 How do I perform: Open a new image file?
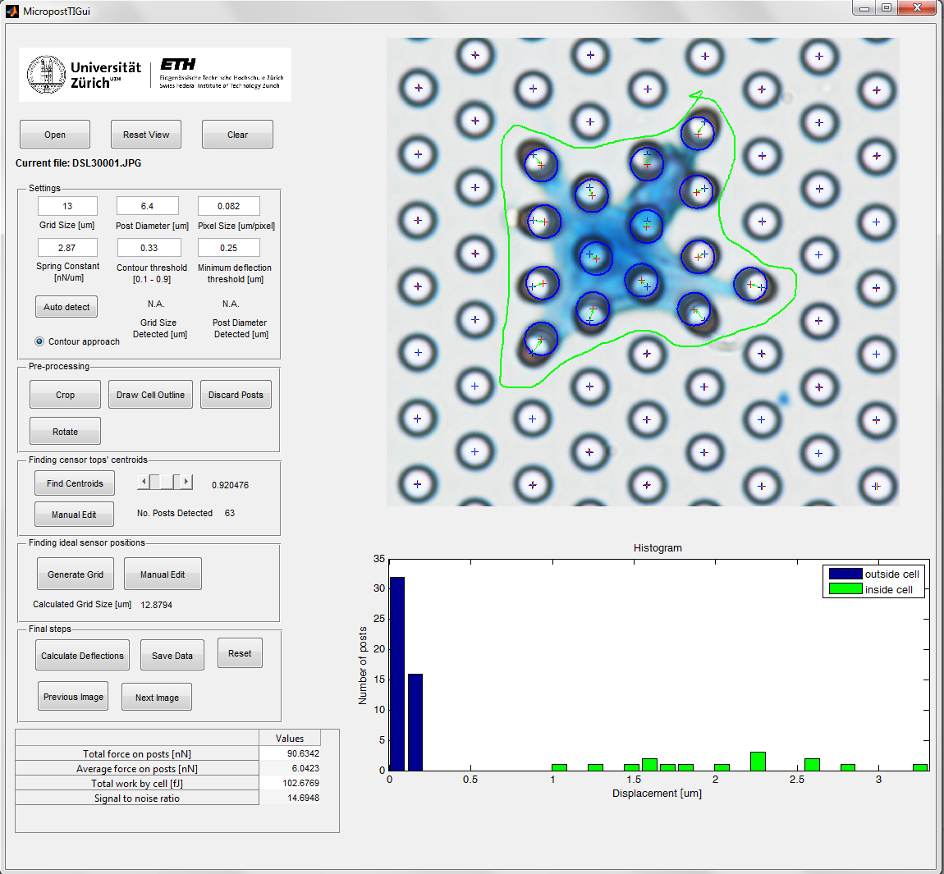tap(55, 135)
